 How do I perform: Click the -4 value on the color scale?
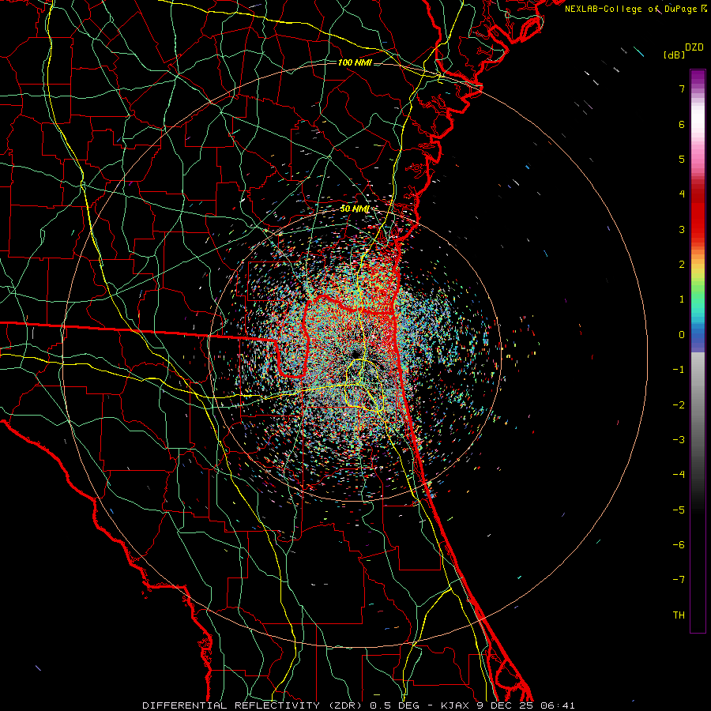tap(679, 475)
